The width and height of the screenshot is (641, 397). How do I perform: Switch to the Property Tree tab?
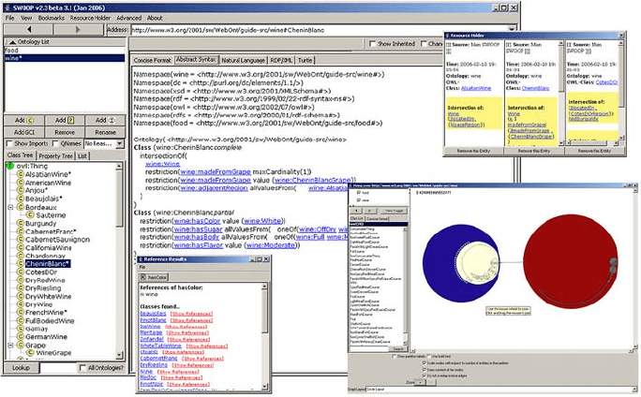click(55, 155)
